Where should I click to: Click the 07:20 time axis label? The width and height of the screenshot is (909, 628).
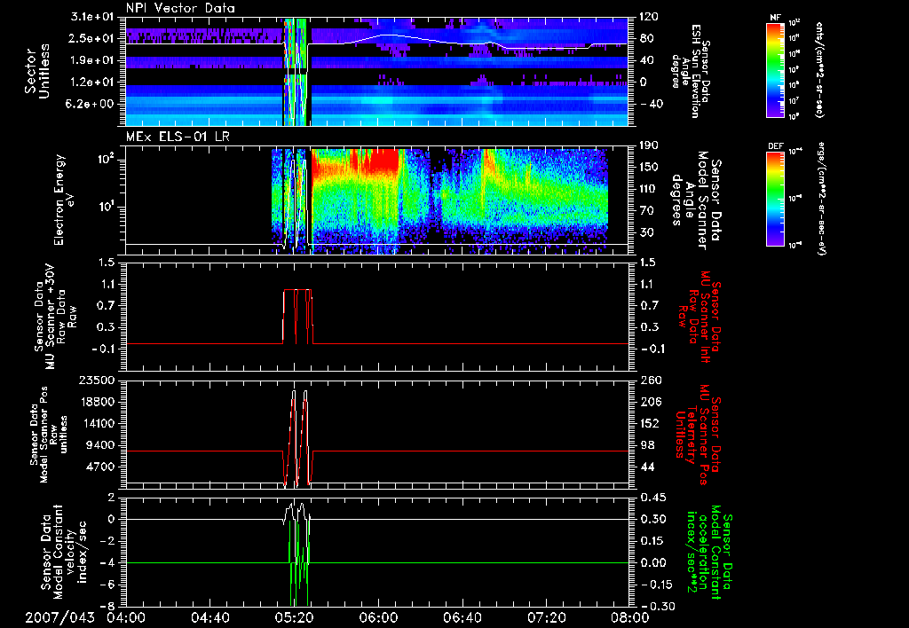coord(546,617)
